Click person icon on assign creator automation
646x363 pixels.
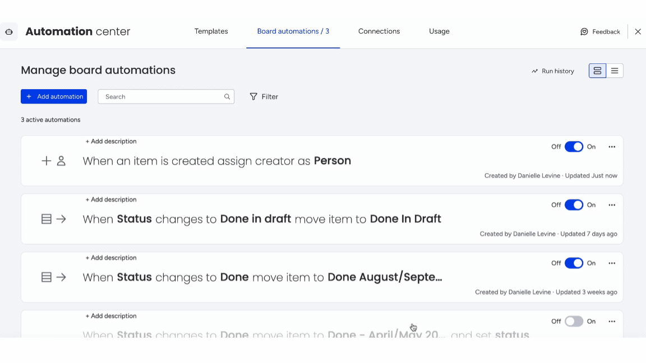click(61, 161)
